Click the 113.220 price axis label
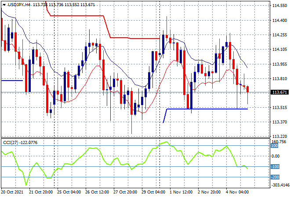Screen dimensions: 290x197 279,137
